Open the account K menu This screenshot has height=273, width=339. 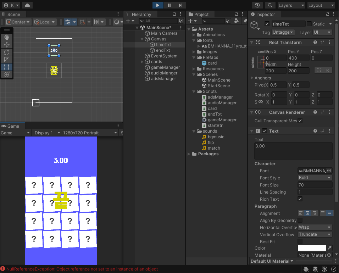point(11,5)
